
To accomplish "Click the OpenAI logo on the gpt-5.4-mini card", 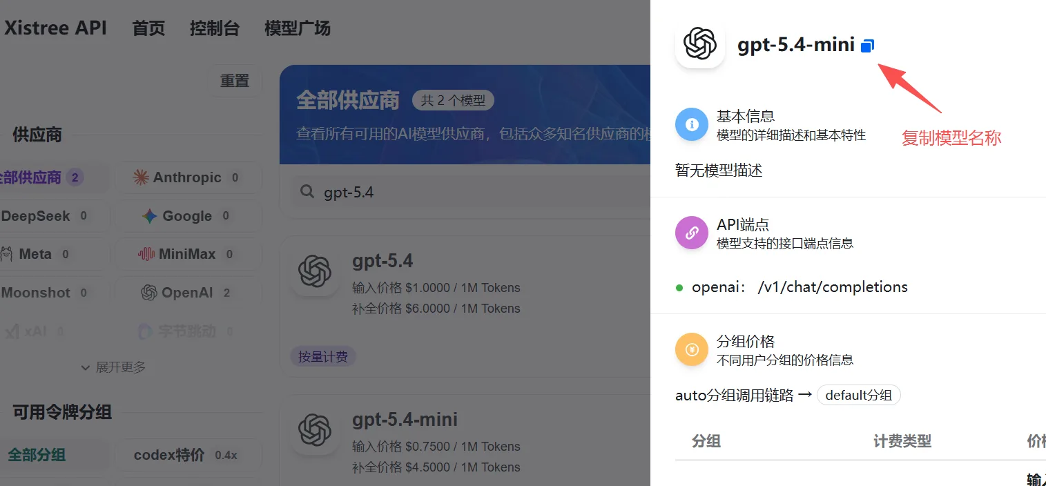I will click(x=314, y=430).
